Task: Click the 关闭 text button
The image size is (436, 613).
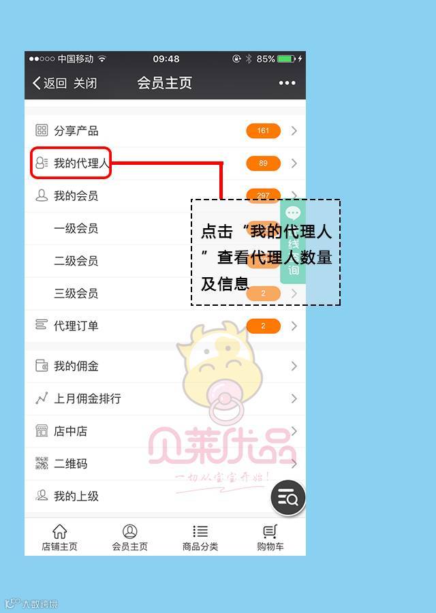Action: click(85, 83)
